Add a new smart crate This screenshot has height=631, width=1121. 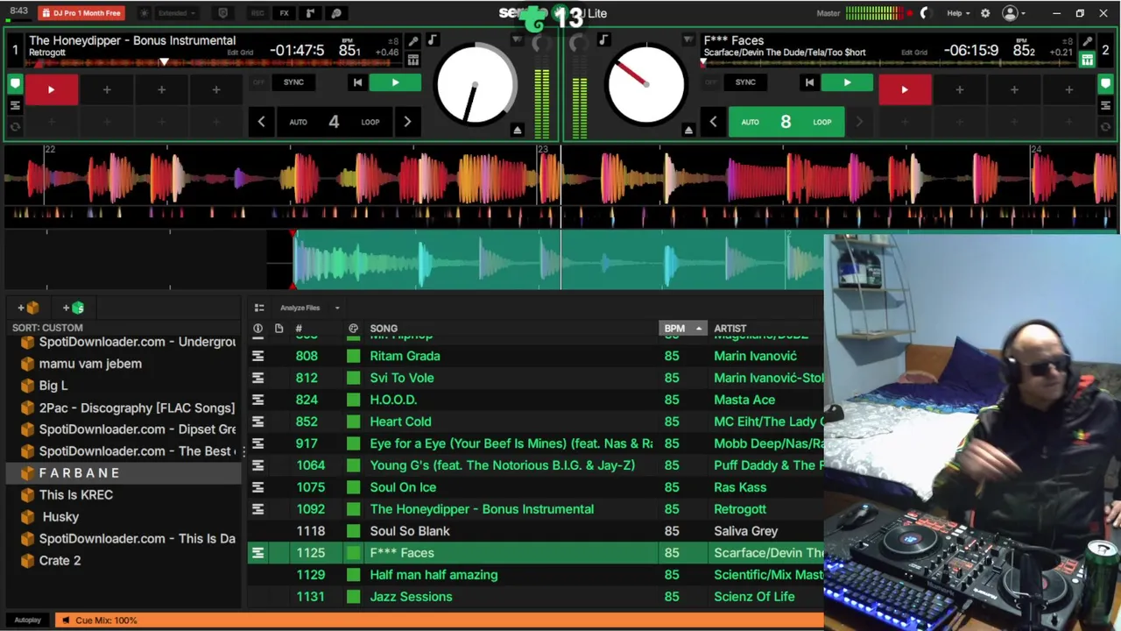(x=74, y=308)
